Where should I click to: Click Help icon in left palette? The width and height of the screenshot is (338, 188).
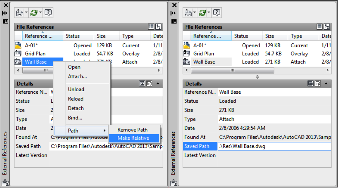click(48, 13)
